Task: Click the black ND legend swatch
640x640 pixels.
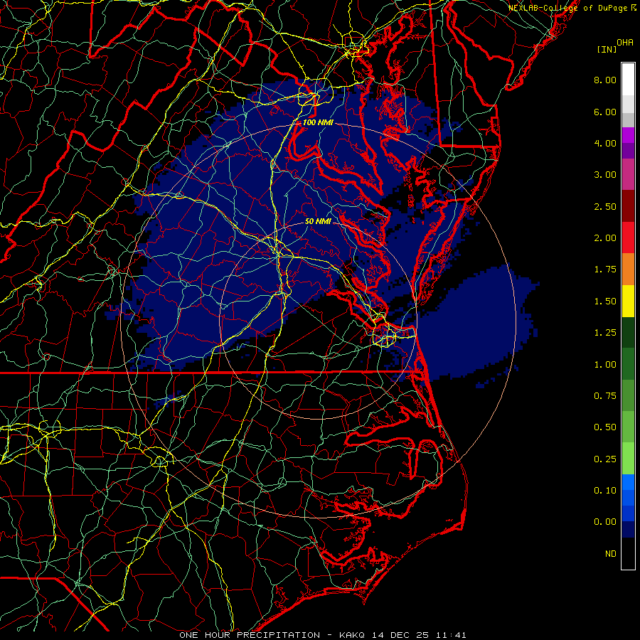Action: click(628, 553)
